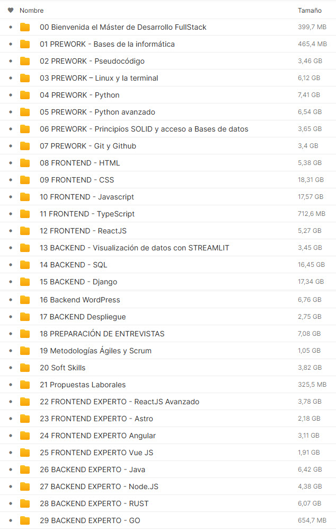Viewport: 336px width, 530px height.
Task: Click folder icon for 27 BACKEND EXPERTO Node.JS
Action: 25,486
